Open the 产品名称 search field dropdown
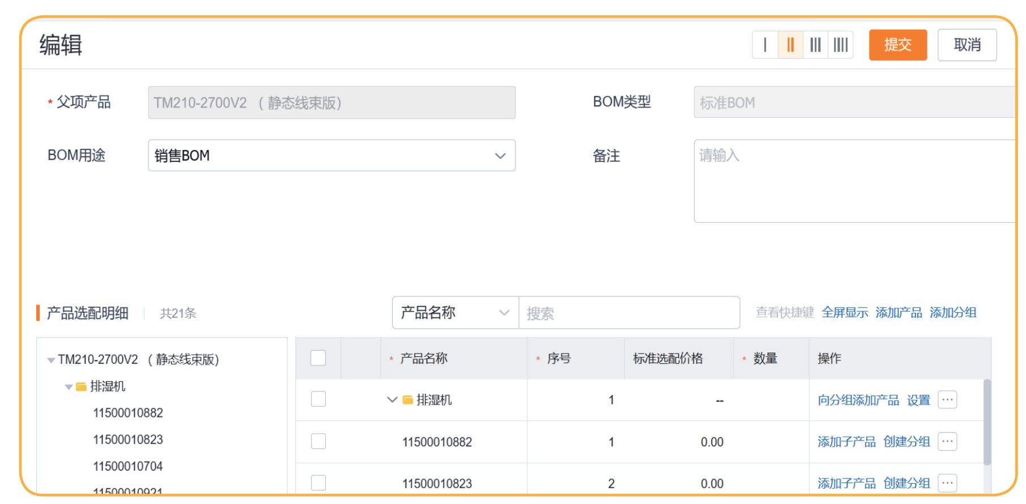Image resolution: width=1026 pixels, height=504 pixels. click(x=455, y=313)
